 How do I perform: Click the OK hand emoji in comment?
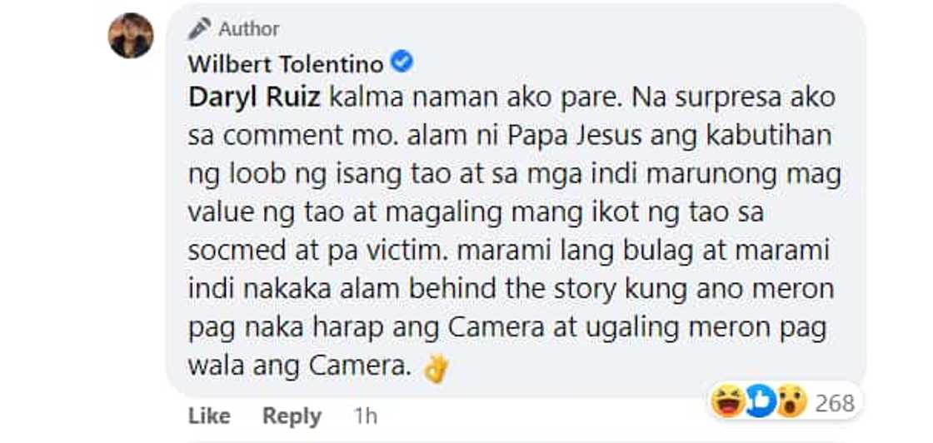tap(435, 369)
